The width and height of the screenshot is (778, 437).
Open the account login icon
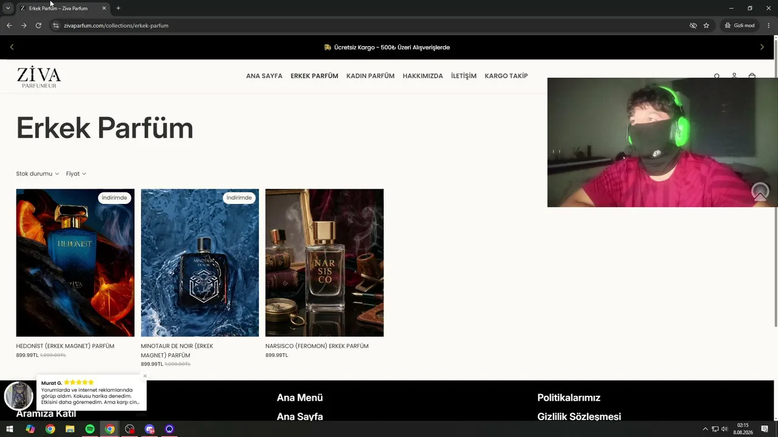click(734, 76)
